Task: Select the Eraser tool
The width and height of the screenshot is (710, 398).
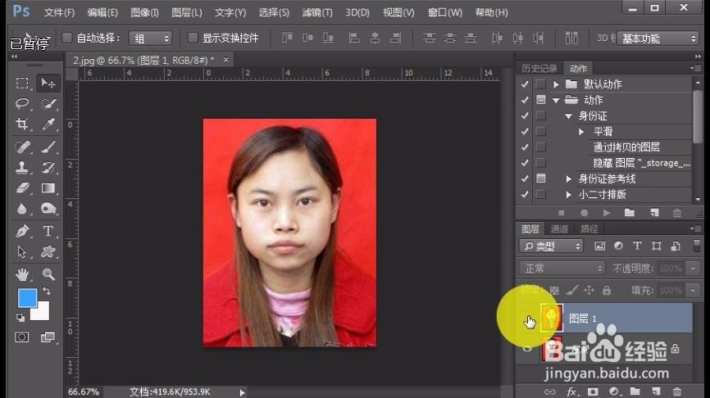Action: pyautogui.click(x=22, y=188)
